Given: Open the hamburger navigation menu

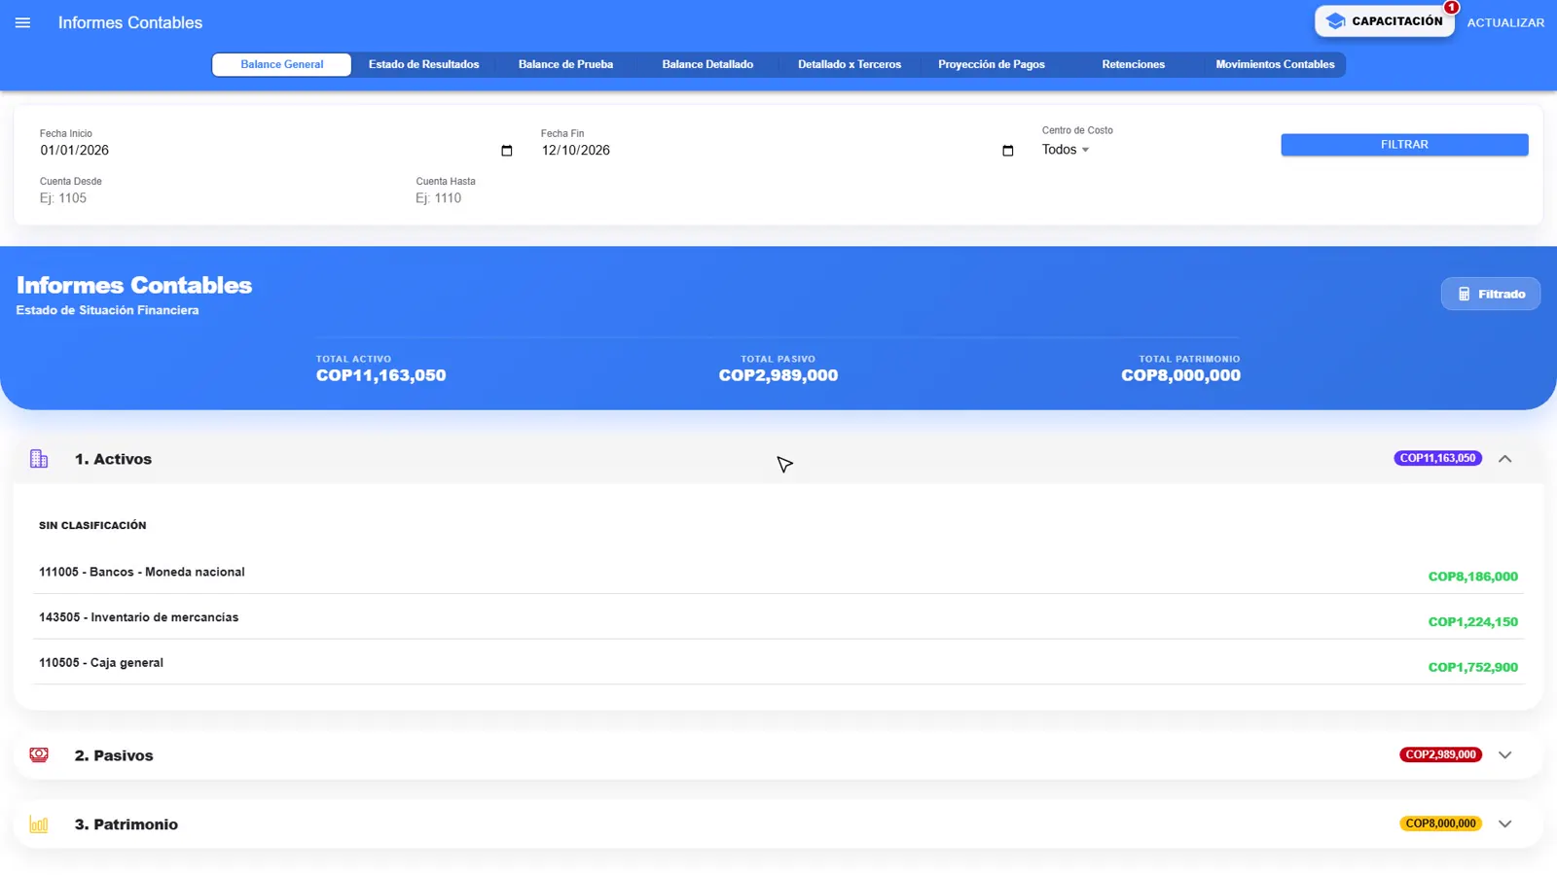Looking at the screenshot, I should [22, 22].
